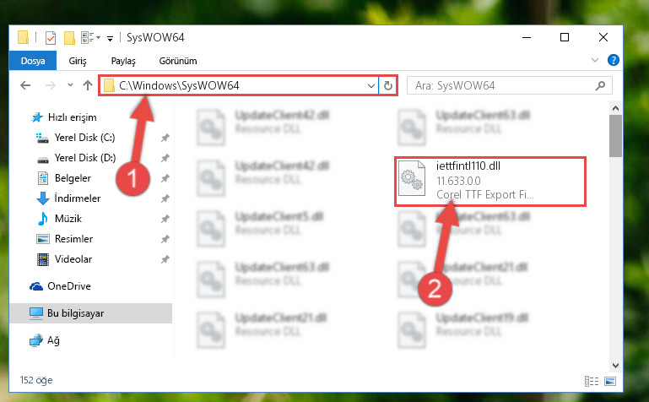Click the search magnifier icon
The width and height of the screenshot is (649, 402).
coord(600,85)
